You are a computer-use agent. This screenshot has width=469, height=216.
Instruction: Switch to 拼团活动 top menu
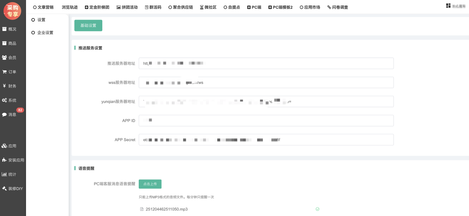click(x=127, y=7)
